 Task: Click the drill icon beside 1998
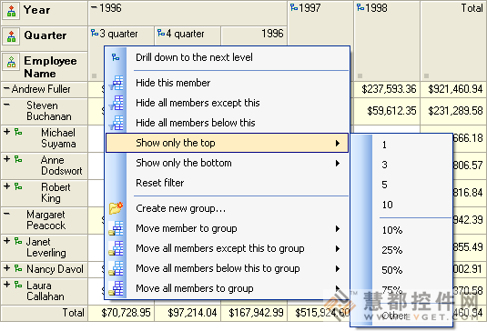(x=360, y=7)
